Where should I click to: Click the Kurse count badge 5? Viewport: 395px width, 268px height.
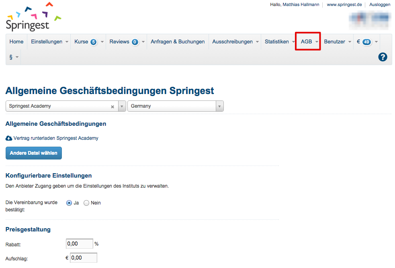94,42
